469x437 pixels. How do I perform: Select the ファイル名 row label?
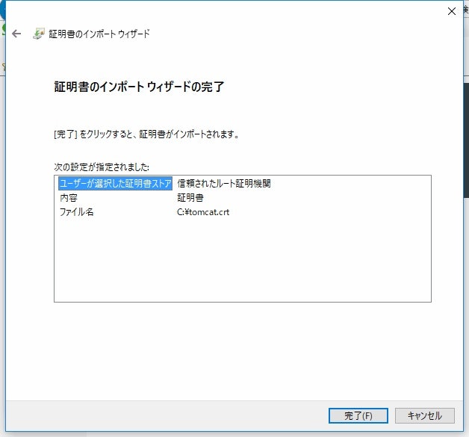pyautogui.click(x=77, y=212)
